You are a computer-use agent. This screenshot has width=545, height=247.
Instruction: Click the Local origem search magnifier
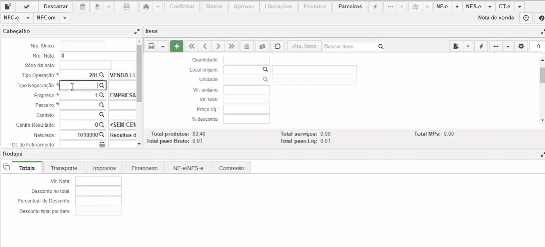(x=265, y=69)
